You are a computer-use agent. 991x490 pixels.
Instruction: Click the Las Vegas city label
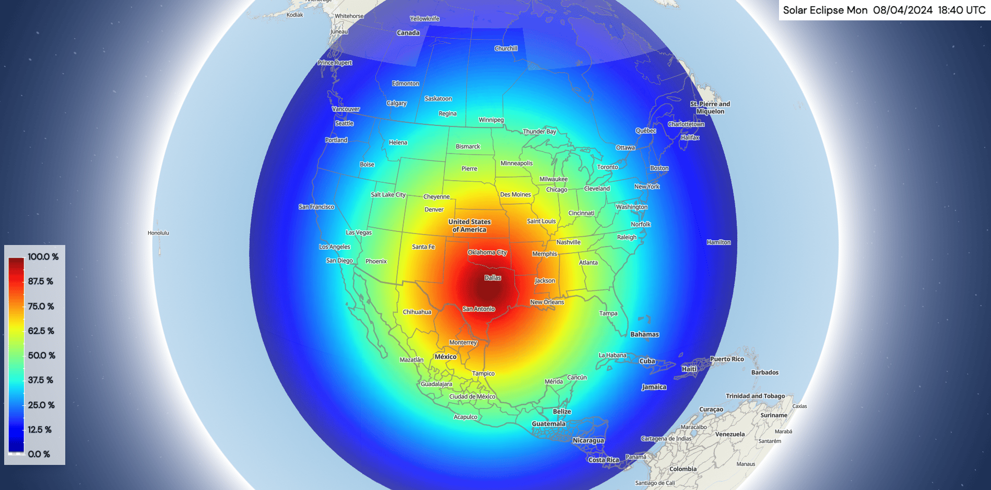tap(359, 232)
